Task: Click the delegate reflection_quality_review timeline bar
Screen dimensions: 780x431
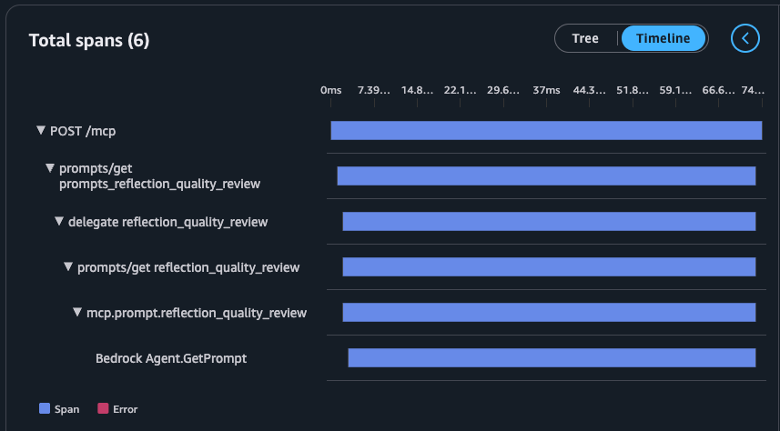Action: pyautogui.click(x=549, y=221)
